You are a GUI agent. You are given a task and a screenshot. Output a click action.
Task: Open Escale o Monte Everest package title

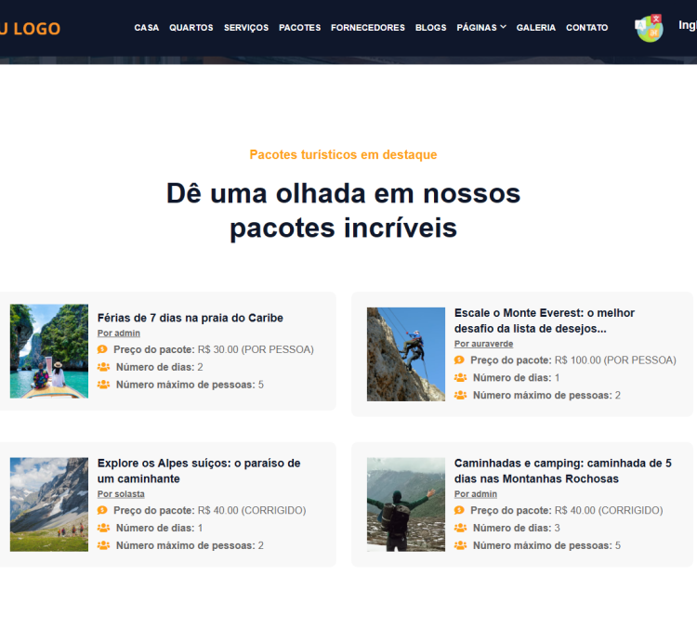(544, 320)
